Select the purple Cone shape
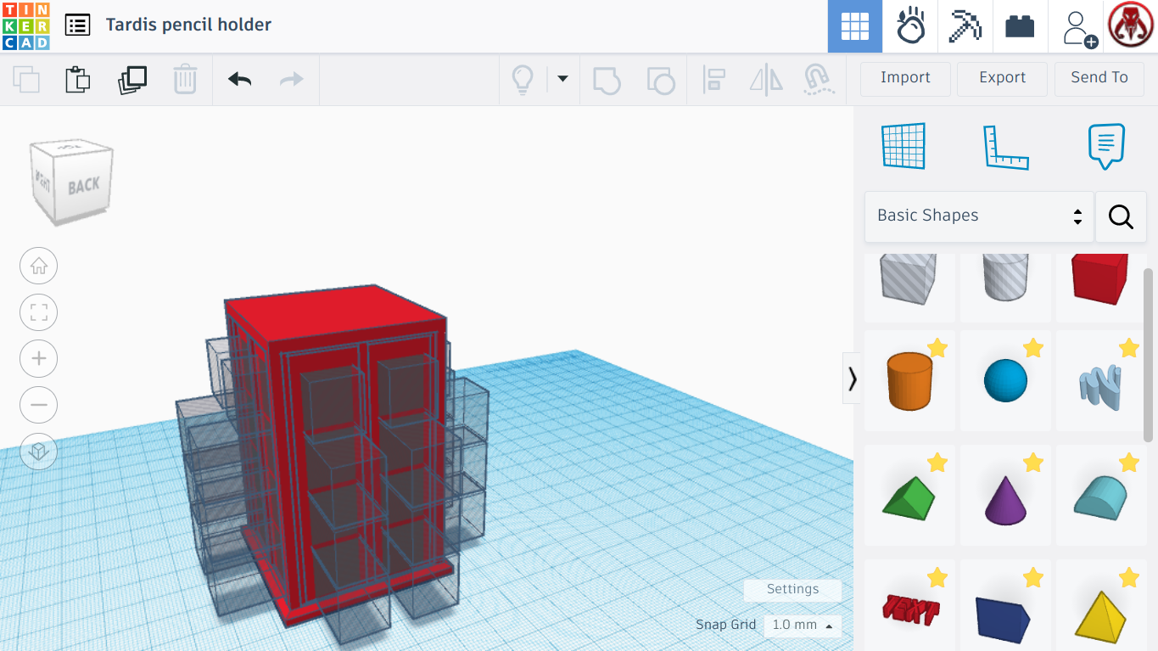This screenshot has height=651, width=1158. pos(1005,496)
